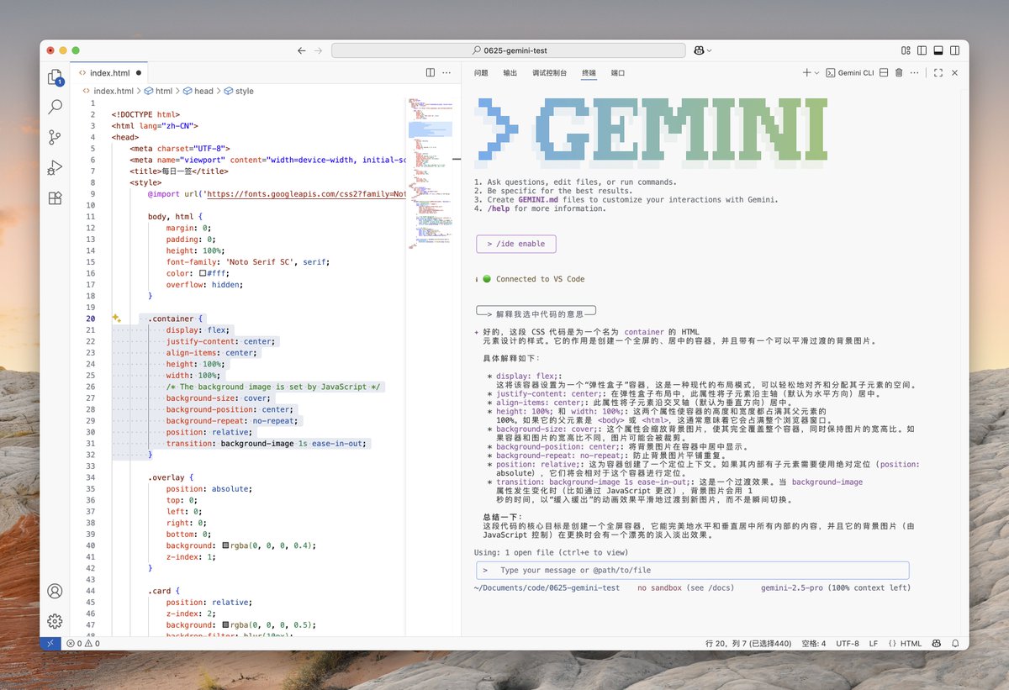Image resolution: width=1009 pixels, height=690 pixels.
Task: Open the Explorer view in activity bar
Action: click(x=55, y=77)
